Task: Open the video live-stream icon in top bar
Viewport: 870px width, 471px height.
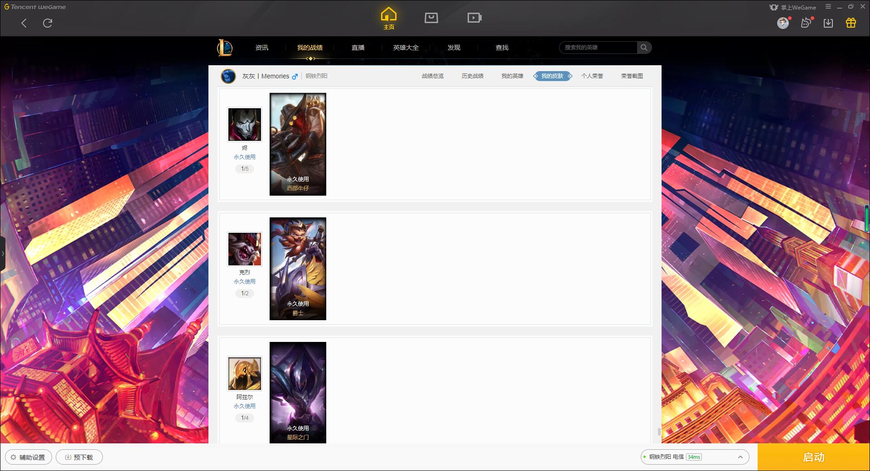Action: click(x=474, y=18)
